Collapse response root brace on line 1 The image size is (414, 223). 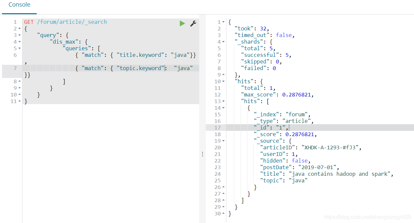[224, 22]
